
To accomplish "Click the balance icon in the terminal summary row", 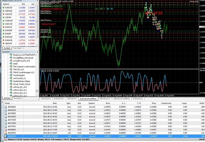I will (x=6, y=139).
